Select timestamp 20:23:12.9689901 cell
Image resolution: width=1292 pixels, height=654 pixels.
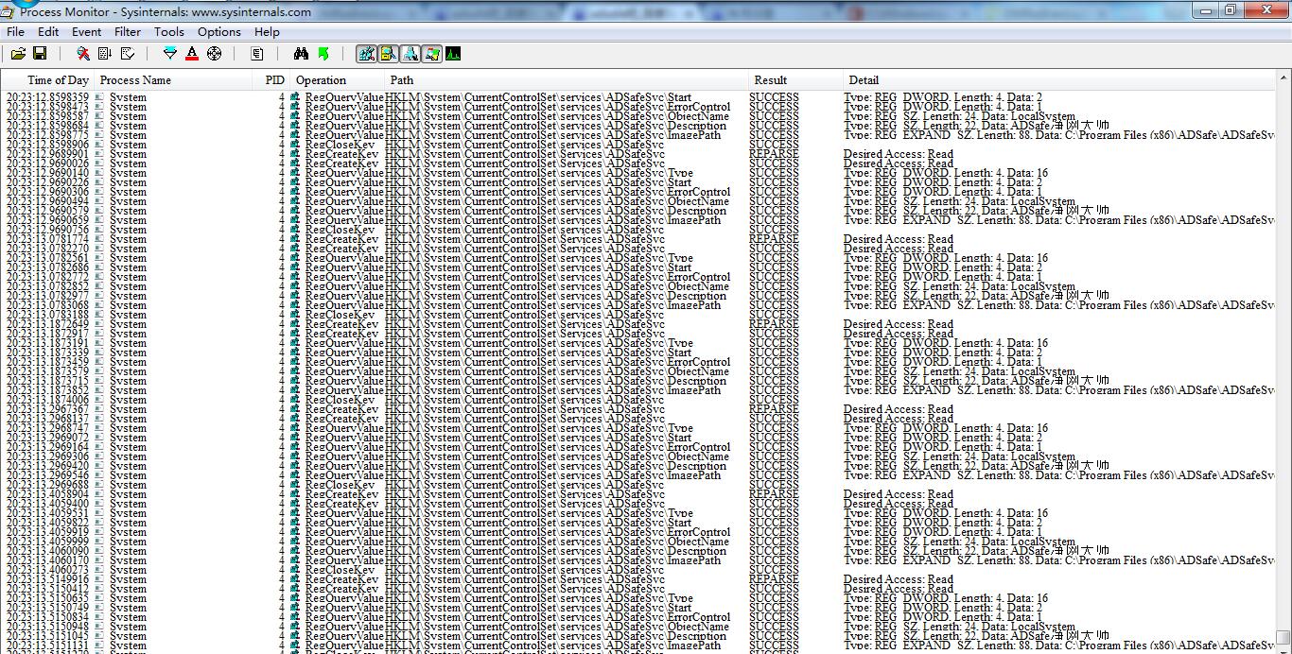point(47,154)
